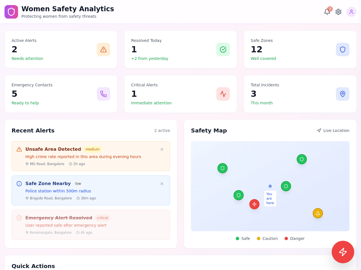Click 'MG Road, Bangalore' location text
The width and height of the screenshot is (361, 270).
(x=47, y=164)
